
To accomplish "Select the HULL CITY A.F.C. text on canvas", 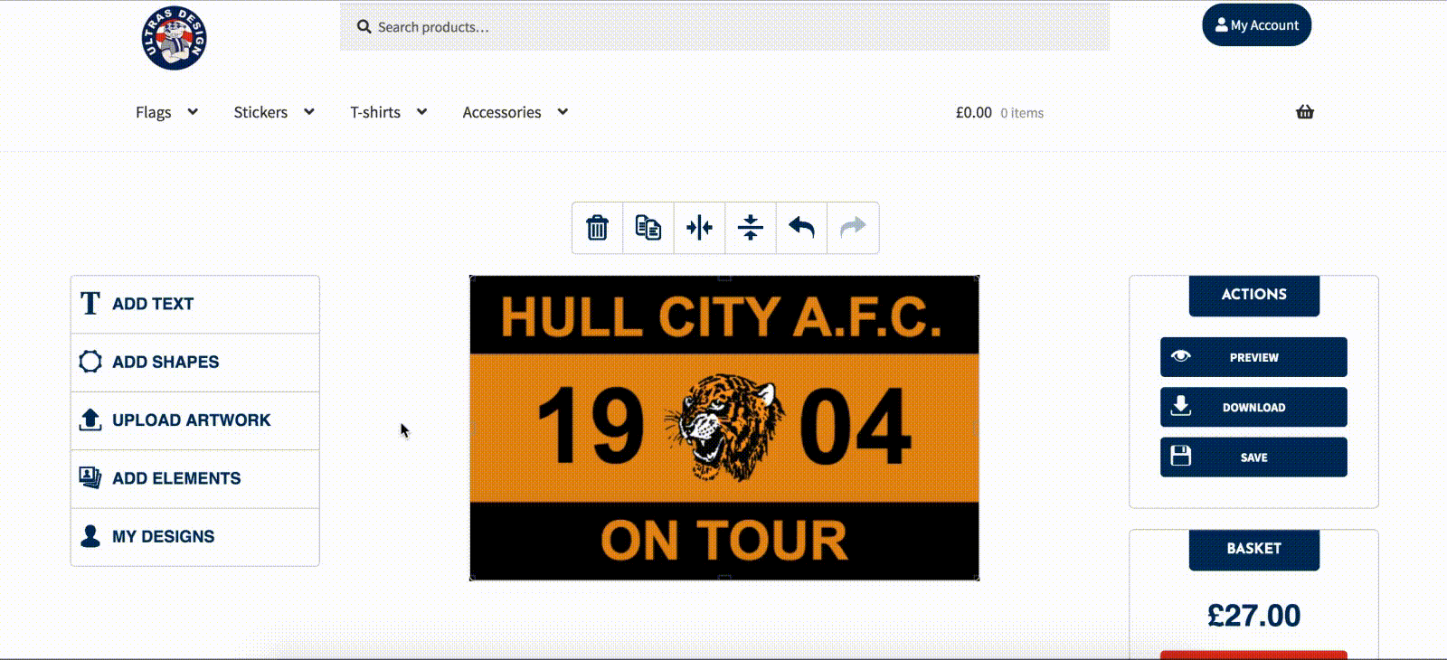I will 722,316.
